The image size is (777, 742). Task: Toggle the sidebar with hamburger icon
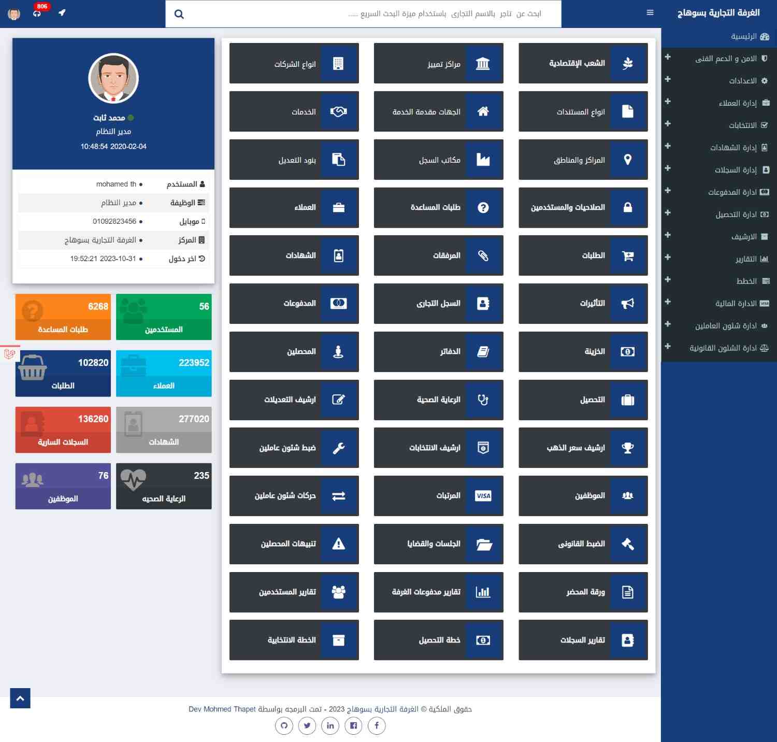point(650,13)
